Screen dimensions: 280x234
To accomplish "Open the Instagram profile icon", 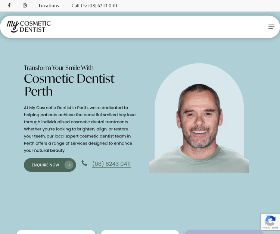I will [x=25, y=6].
